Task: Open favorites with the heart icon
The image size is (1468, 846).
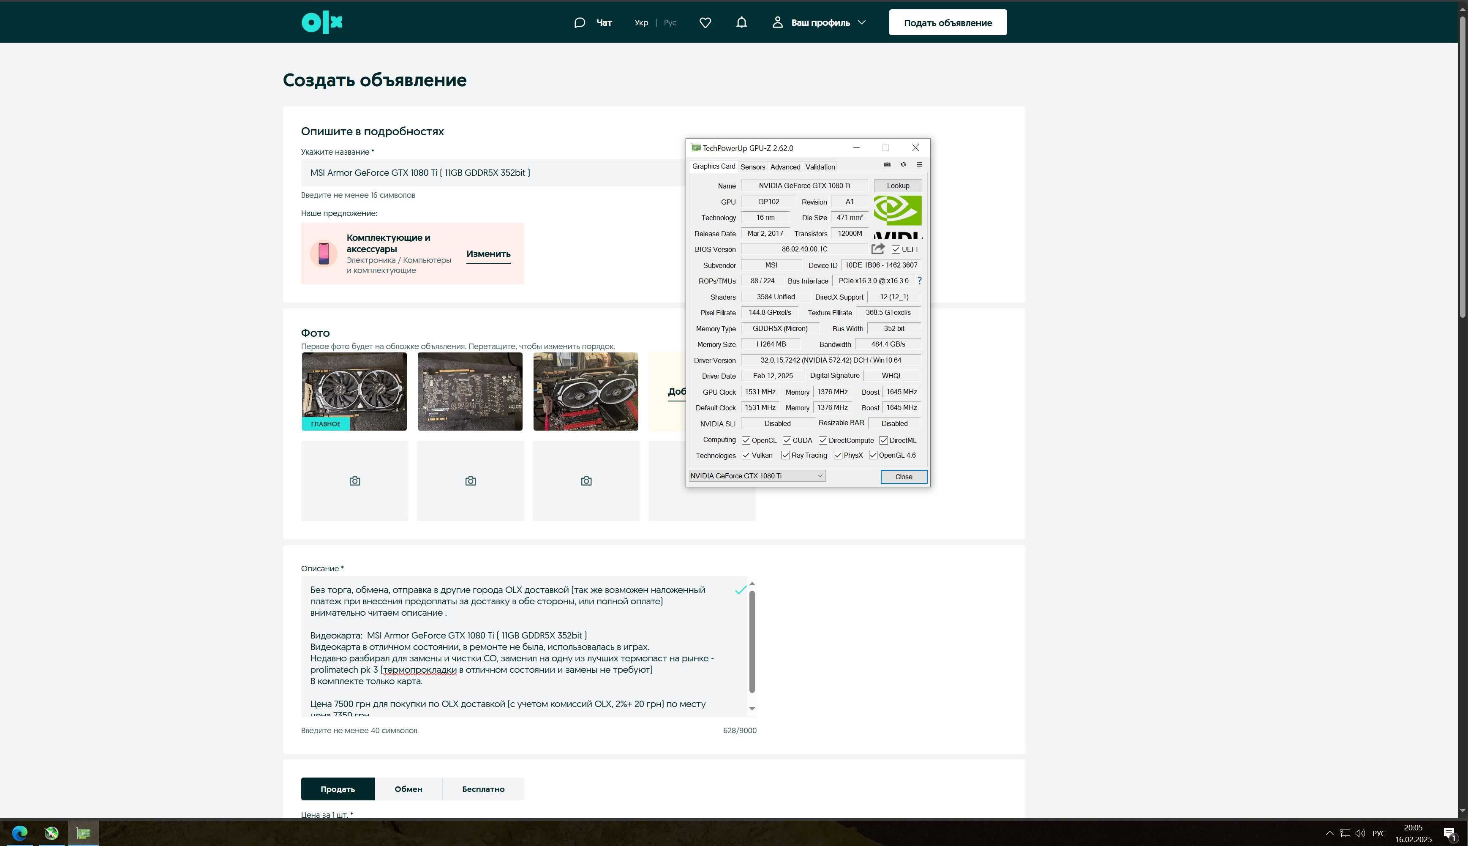Action: (705, 23)
